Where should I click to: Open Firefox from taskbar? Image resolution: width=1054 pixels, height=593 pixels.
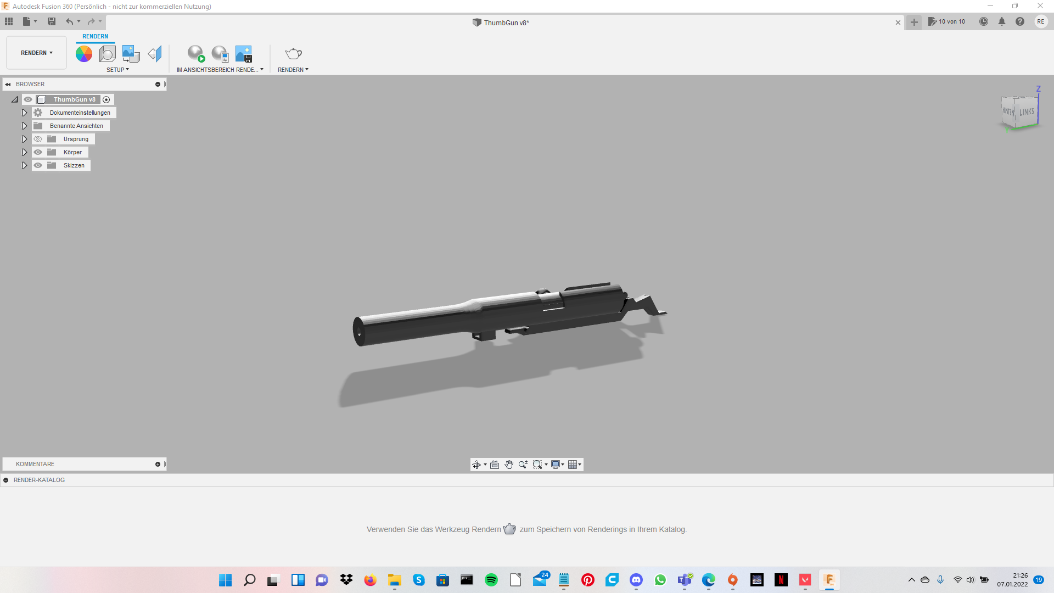(371, 580)
